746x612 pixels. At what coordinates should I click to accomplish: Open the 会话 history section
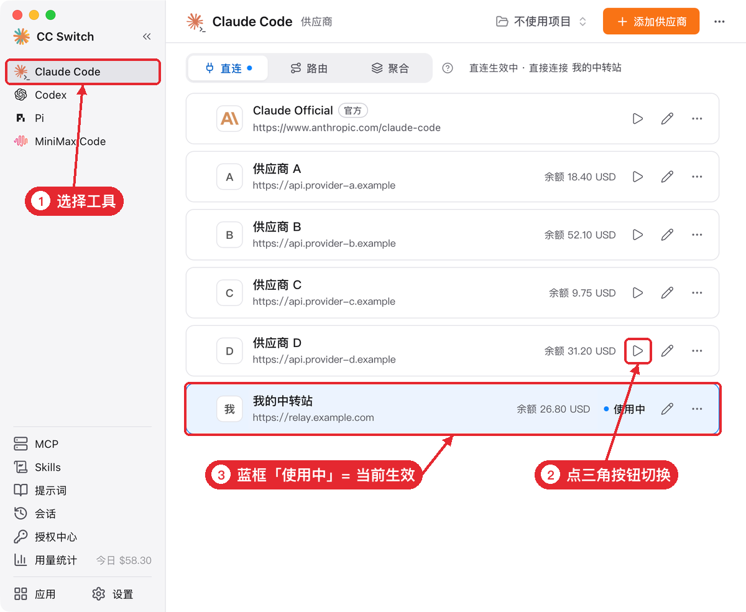(83, 514)
